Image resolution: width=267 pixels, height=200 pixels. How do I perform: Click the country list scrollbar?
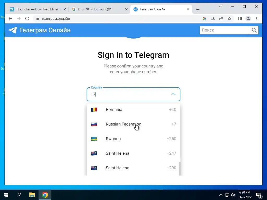coord(179,168)
